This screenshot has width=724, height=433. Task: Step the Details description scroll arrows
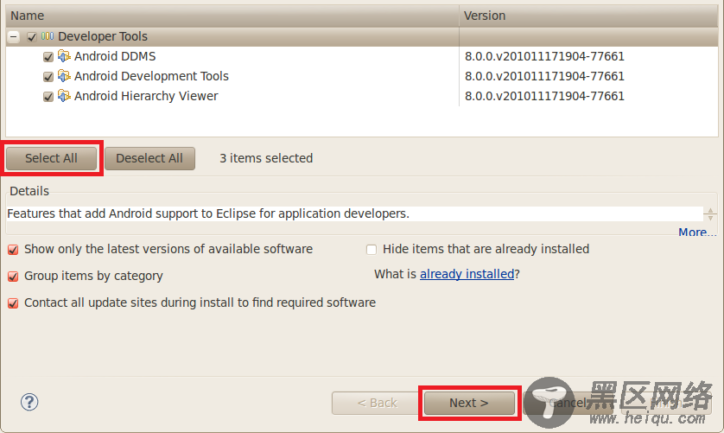pos(710,214)
